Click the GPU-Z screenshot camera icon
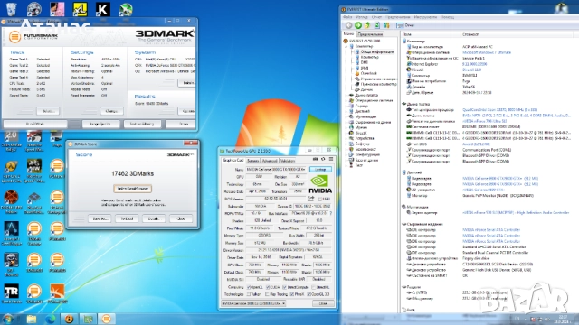579x325 pixels. [315, 159]
